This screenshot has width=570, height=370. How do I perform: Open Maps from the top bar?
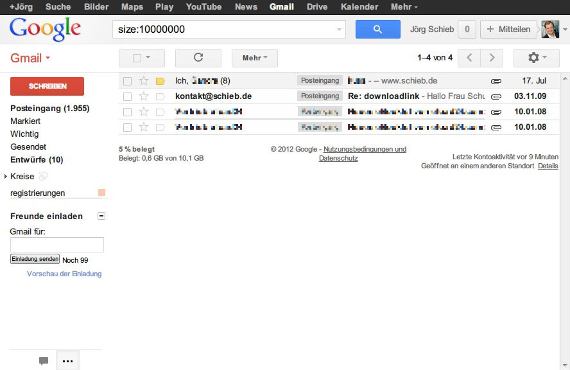pyautogui.click(x=132, y=7)
